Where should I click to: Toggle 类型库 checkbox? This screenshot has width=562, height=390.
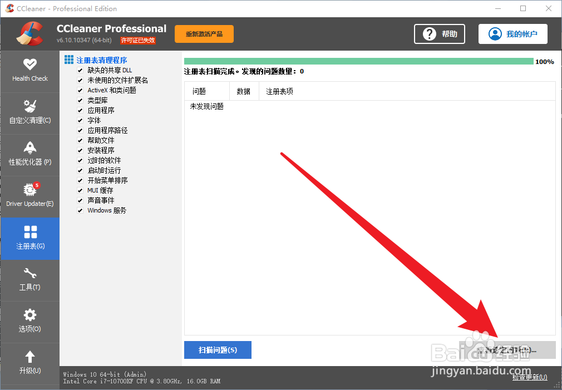(x=80, y=100)
